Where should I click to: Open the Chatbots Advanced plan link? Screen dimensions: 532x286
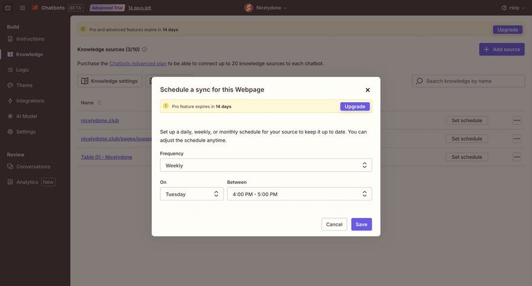138,63
